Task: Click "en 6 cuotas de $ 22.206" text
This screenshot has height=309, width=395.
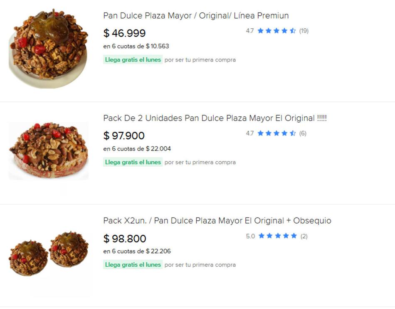Action: [x=137, y=251]
